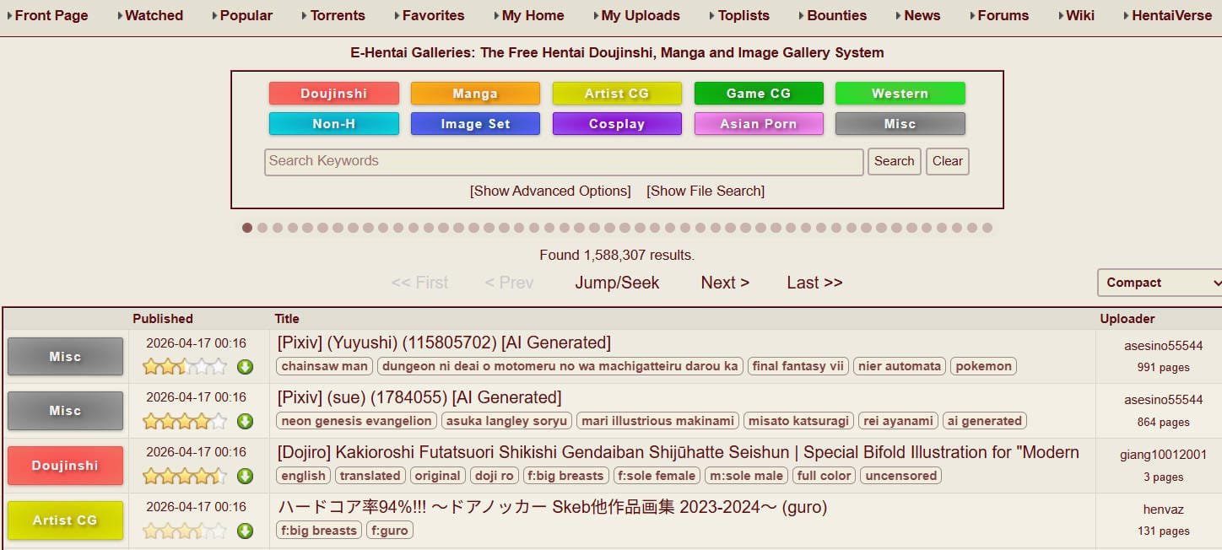Toggle the Western category filter
The width and height of the screenshot is (1222, 550).
pos(900,94)
